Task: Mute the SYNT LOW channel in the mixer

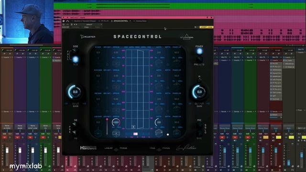Action: (x=30, y=137)
